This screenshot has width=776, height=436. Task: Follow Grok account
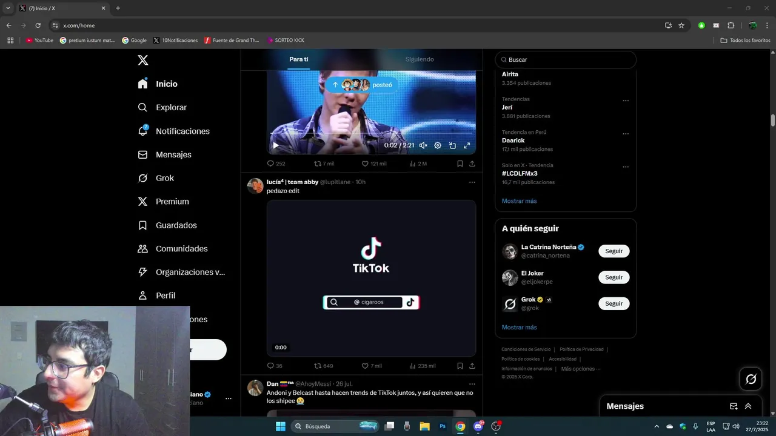click(x=614, y=303)
